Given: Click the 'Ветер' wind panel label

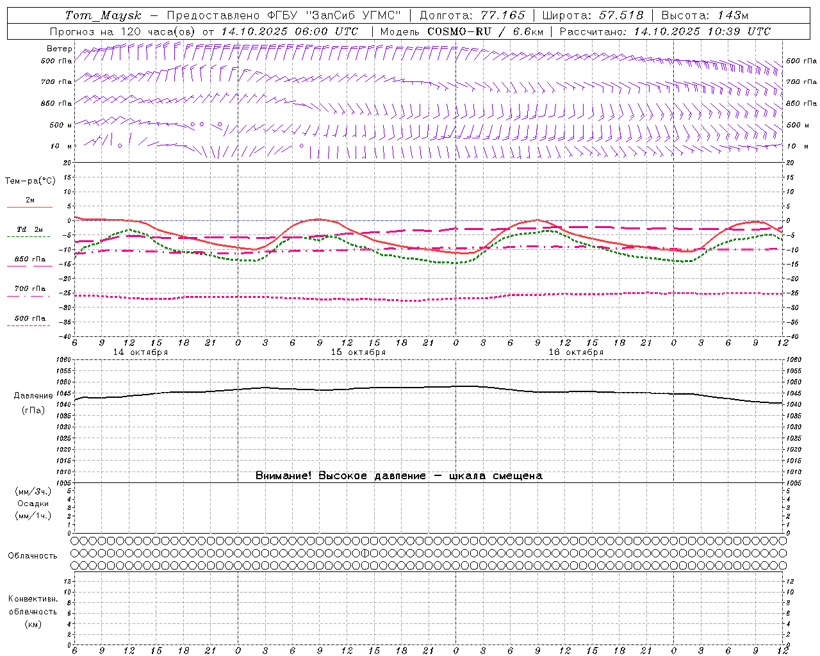Looking at the screenshot, I should [x=60, y=49].
